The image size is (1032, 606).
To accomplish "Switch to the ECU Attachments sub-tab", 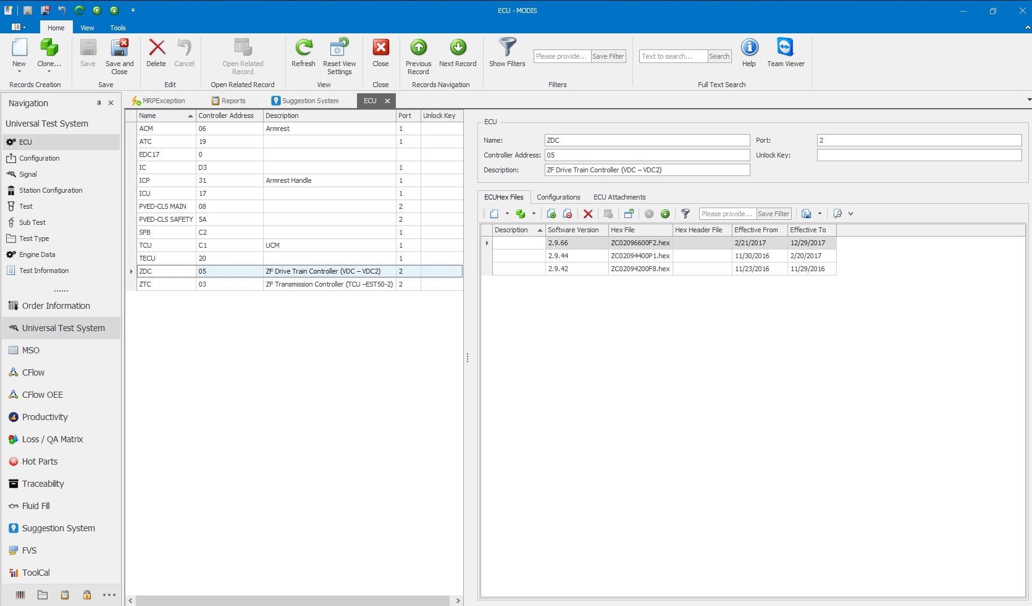I will [619, 197].
